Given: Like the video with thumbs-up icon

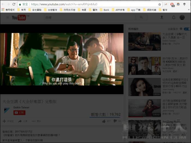Looking at the screenshot, I should (x=104, y=121).
